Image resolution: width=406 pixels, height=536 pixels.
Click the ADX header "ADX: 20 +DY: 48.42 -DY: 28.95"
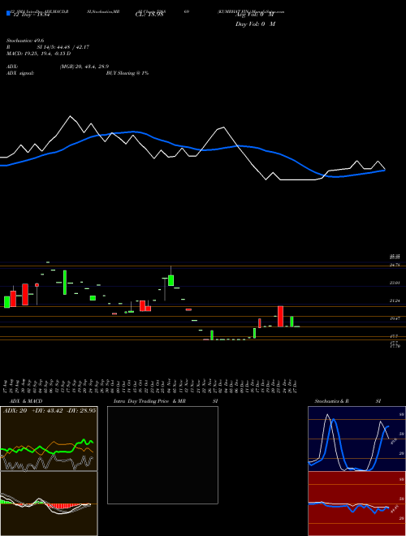[x=50, y=410]
